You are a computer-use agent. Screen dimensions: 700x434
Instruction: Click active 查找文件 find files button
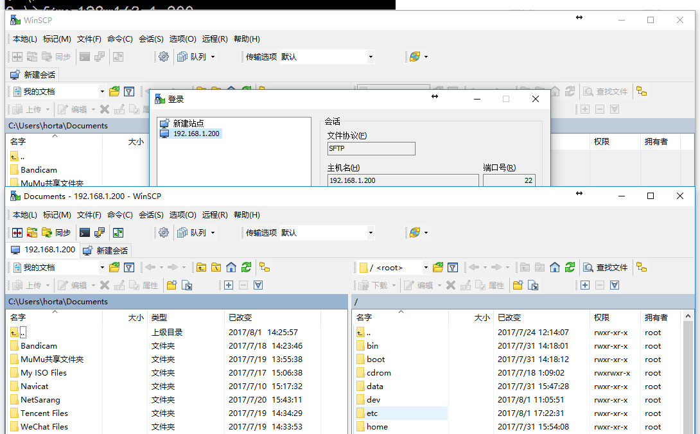tap(606, 268)
